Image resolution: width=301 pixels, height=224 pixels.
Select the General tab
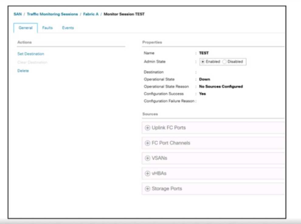pos(26,28)
